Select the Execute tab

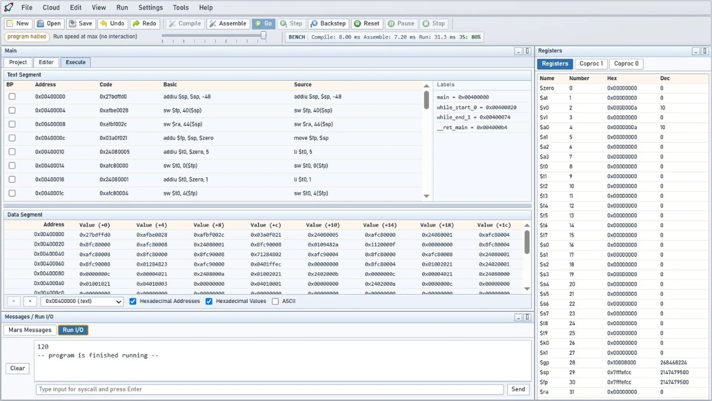[76, 62]
